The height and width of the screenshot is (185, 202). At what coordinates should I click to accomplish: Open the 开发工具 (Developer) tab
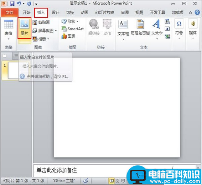pyautogui.click(x=157, y=12)
